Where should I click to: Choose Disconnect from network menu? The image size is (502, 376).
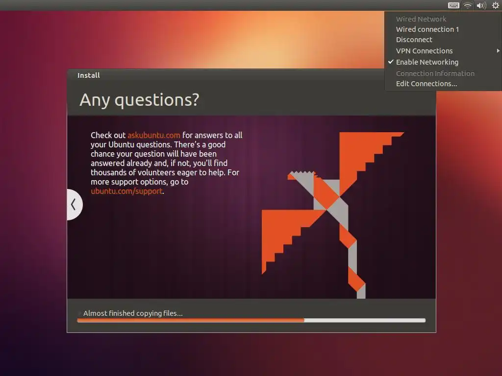click(443, 40)
